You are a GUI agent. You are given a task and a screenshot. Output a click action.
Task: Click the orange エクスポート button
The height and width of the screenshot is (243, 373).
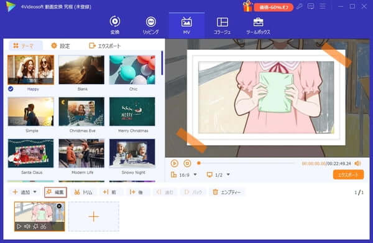348,175
